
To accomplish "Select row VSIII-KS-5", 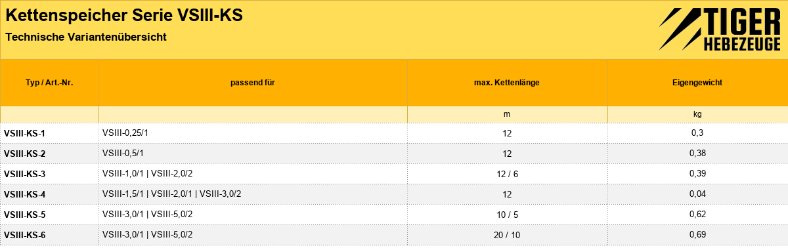I will pos(394,215).
